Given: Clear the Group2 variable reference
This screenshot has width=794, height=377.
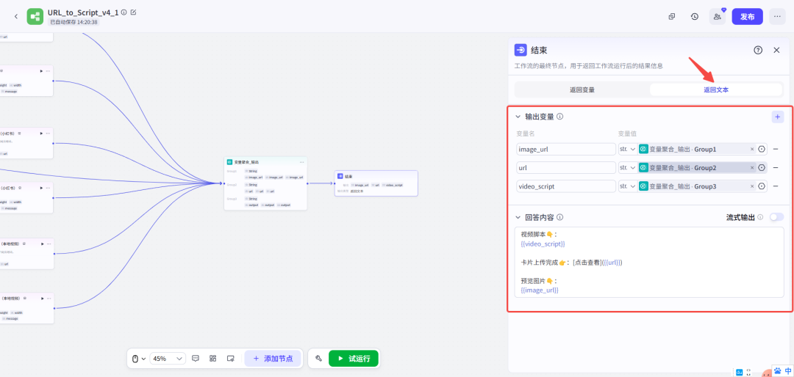Looking at the screenshot, I should click(x=752, y=168).
